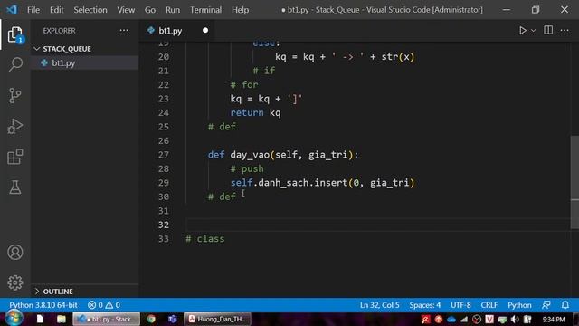The height and width of the screenshot is (326, 579).
Task: Open Google Chrome from the taskbar
Action: [151, 319]
